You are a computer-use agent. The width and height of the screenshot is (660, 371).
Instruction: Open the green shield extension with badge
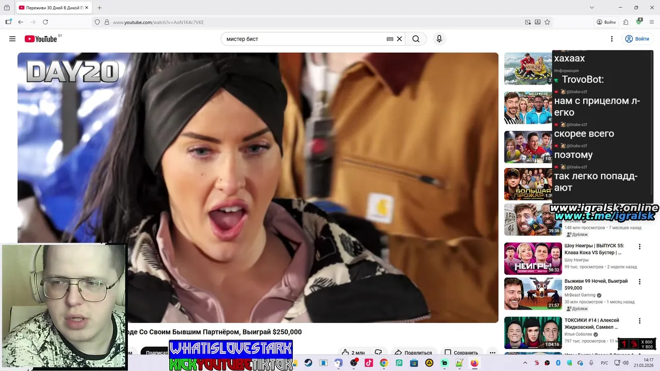(639, 22)
